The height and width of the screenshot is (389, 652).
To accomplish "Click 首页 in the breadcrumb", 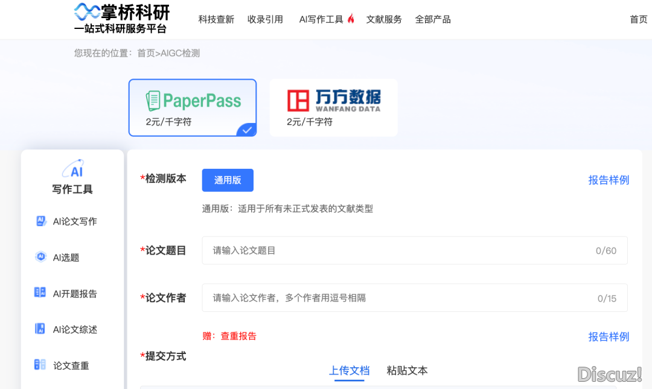I will click(x=146, y=53).
